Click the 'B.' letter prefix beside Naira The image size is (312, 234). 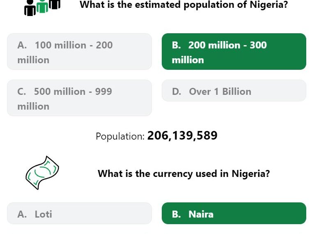click(176, 214)
